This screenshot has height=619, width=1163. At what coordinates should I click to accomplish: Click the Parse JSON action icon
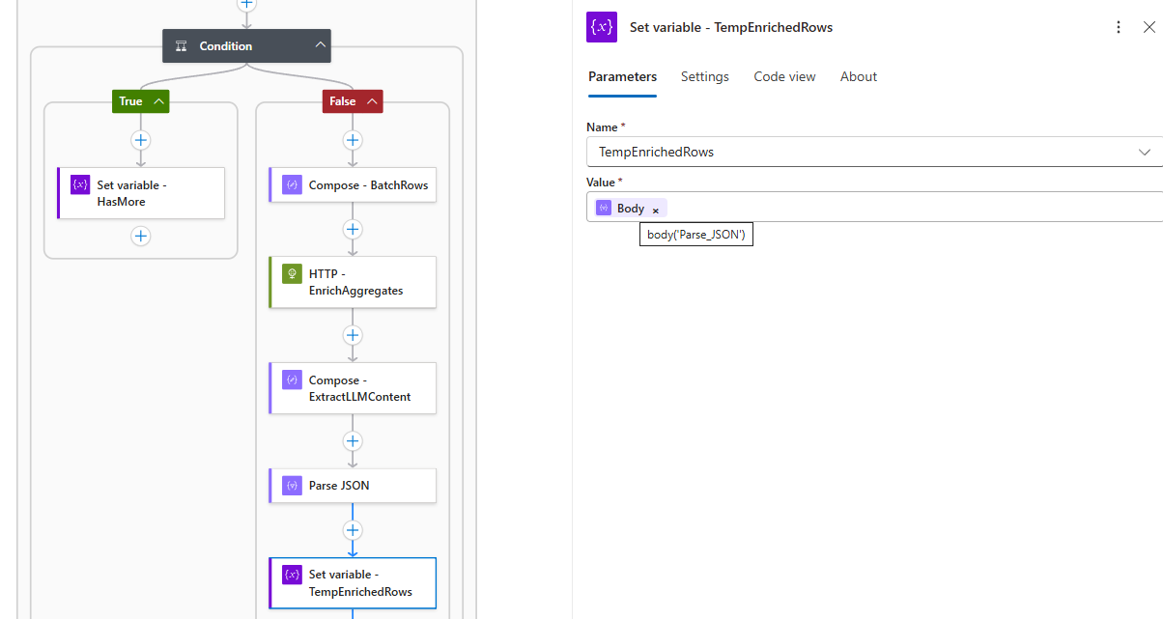pyautogui.click(x=292, y=486)
